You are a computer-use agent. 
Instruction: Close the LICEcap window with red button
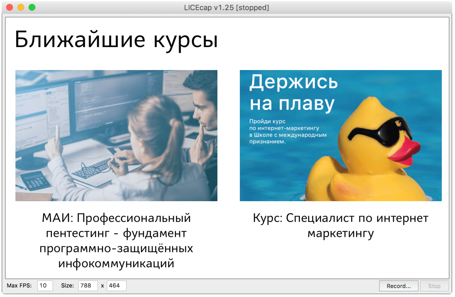10,7
